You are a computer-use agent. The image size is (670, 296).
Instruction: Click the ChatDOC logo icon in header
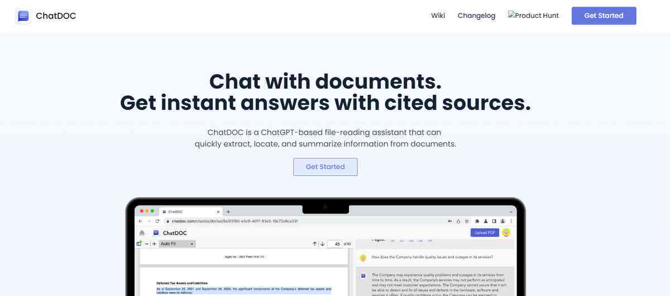click(x=23, y=16)
